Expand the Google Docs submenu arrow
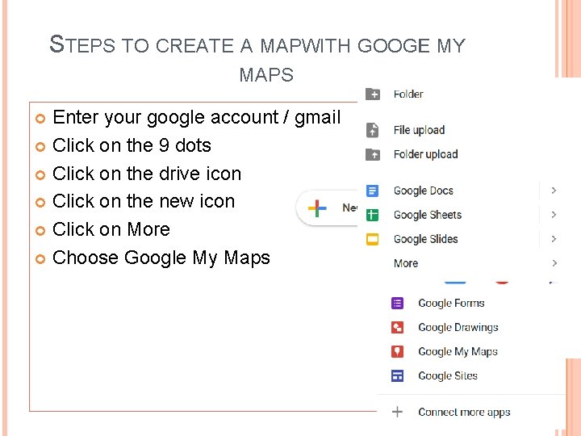 (554, 191)
